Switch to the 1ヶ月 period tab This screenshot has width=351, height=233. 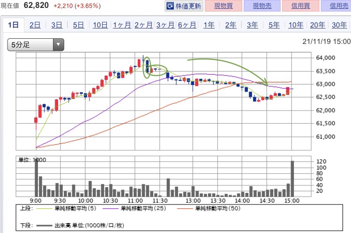pyautogui.click(x=122, y=25)
